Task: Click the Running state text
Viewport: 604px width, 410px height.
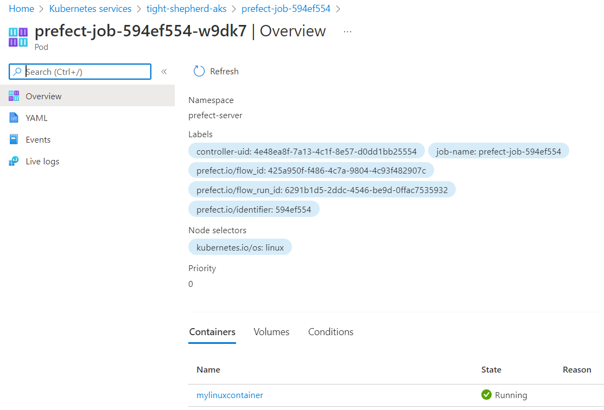Action: coord(511,395)
